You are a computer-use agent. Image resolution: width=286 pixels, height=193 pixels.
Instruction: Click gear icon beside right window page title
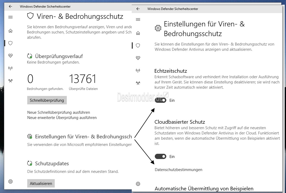pyautogui.click(x=158, y=28)
